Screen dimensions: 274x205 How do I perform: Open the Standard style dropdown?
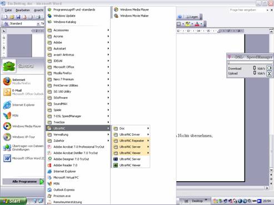click(38, 24)
